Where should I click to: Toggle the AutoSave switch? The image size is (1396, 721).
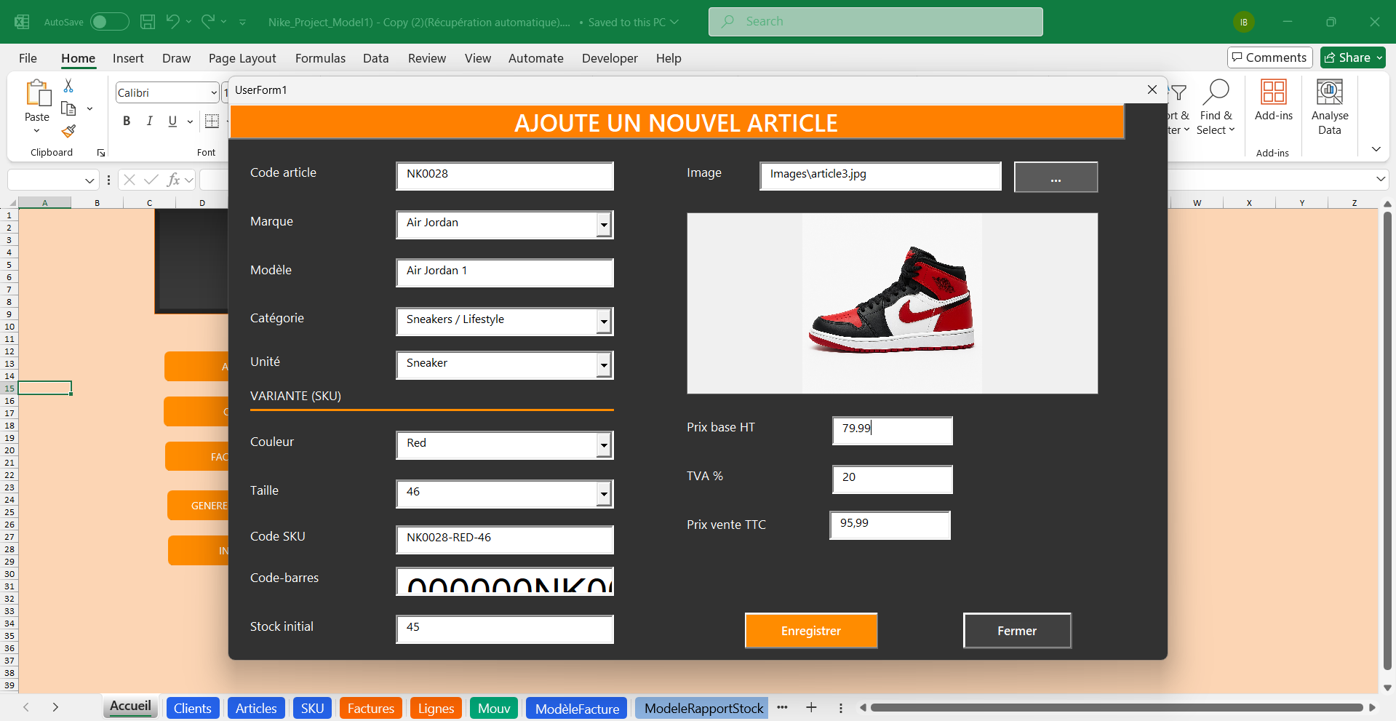(x=109, y=22)
